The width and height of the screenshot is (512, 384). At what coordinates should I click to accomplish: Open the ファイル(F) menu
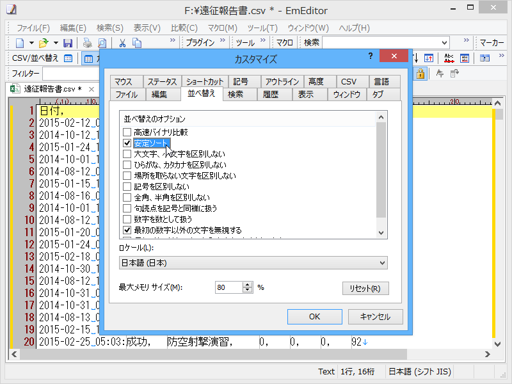pos(33,28)
